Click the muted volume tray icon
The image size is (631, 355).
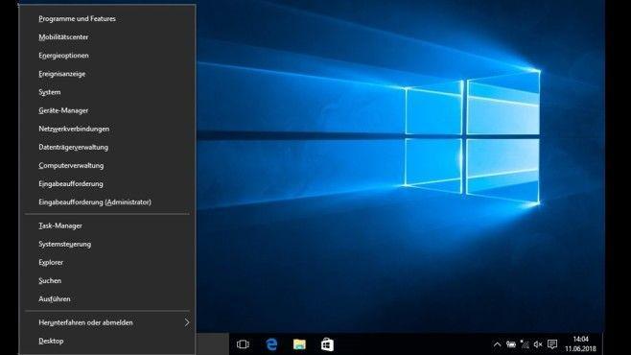(538, 344)
